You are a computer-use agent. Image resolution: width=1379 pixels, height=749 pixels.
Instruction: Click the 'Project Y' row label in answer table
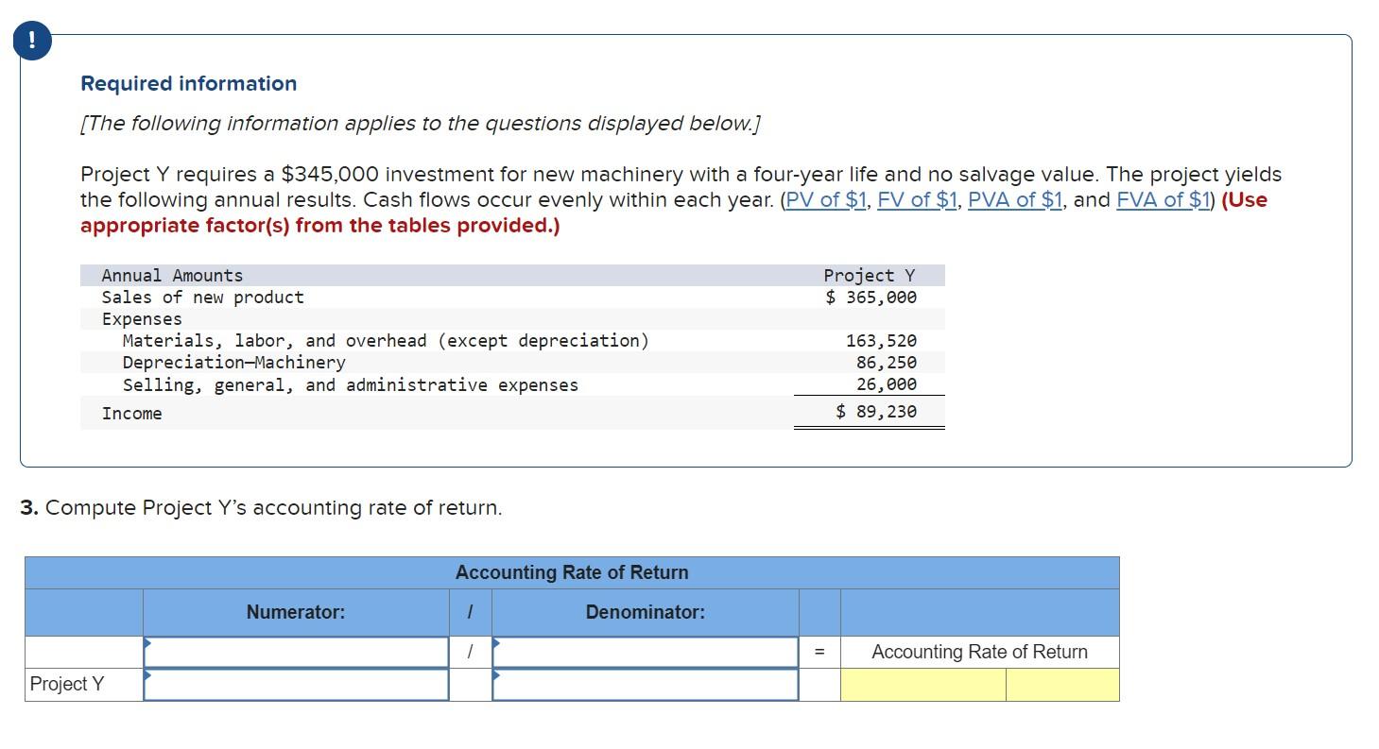pyautogui.click(x=67, y=684)
